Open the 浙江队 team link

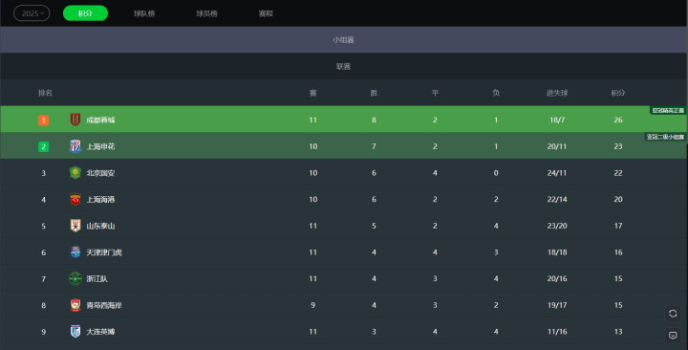point(97,279)
